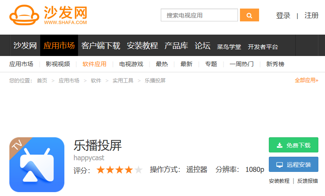Viewport: 325px width, 196px height.
Task: Go to 沙发网 in main navigation
Action: click(25, 45)
